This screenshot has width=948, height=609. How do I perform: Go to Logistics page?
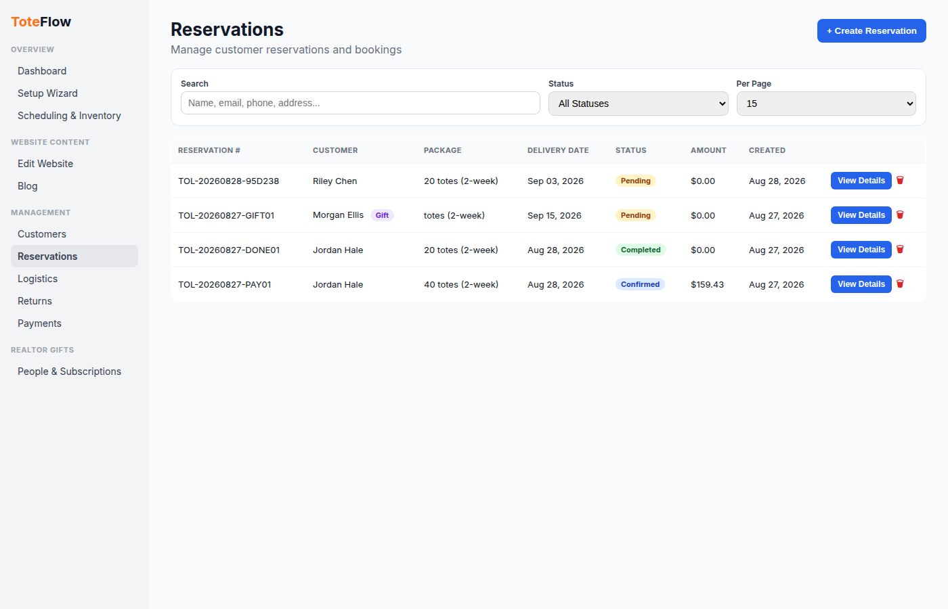pos(74,279)
